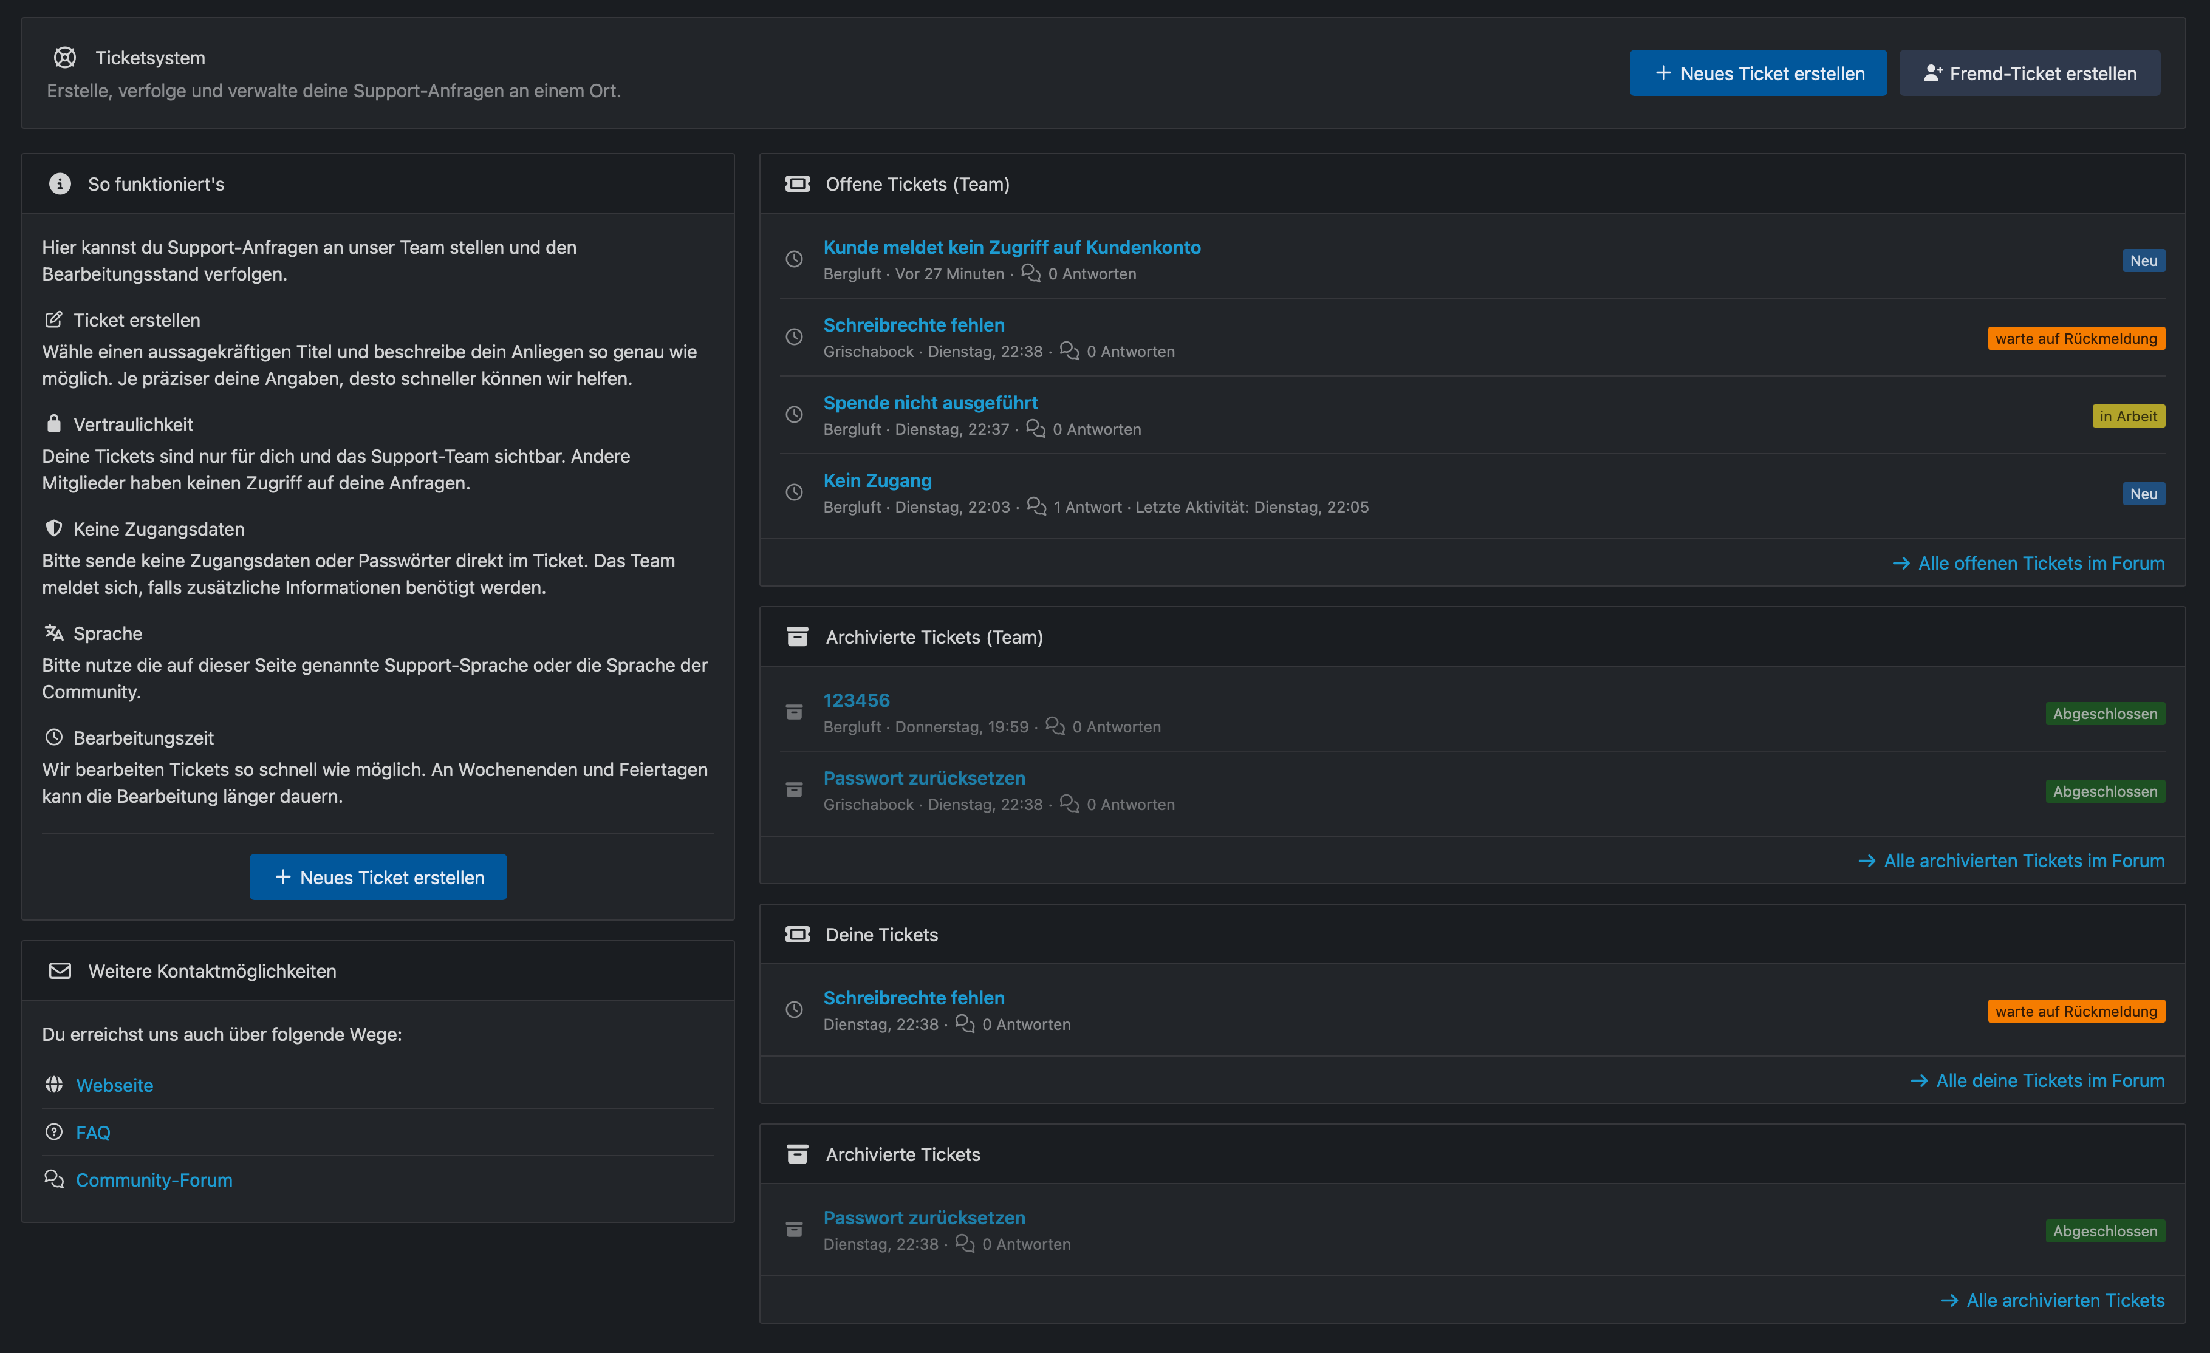This screenshot has width=2210, height=1353.
Task: Click the Fremd-Ticket erstellen button
Action: click(x=2030, y=73)
